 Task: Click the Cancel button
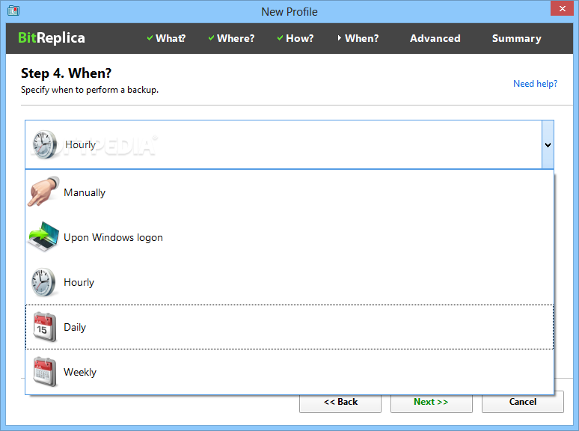tap(522, 402)
